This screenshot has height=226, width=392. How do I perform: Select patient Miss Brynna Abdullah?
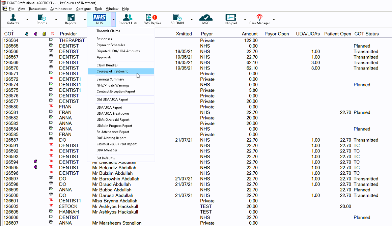(x=115, y=201)
